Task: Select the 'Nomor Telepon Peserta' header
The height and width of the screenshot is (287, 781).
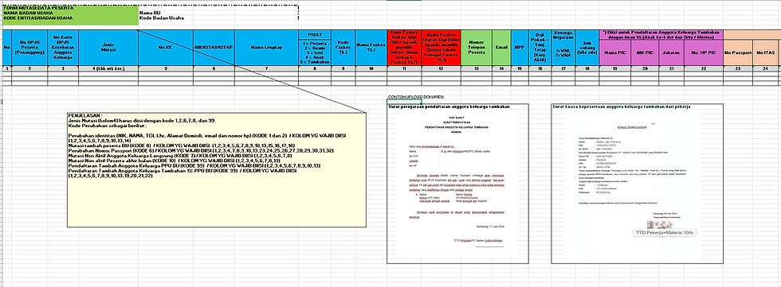Action: click(x=477, y=47)
